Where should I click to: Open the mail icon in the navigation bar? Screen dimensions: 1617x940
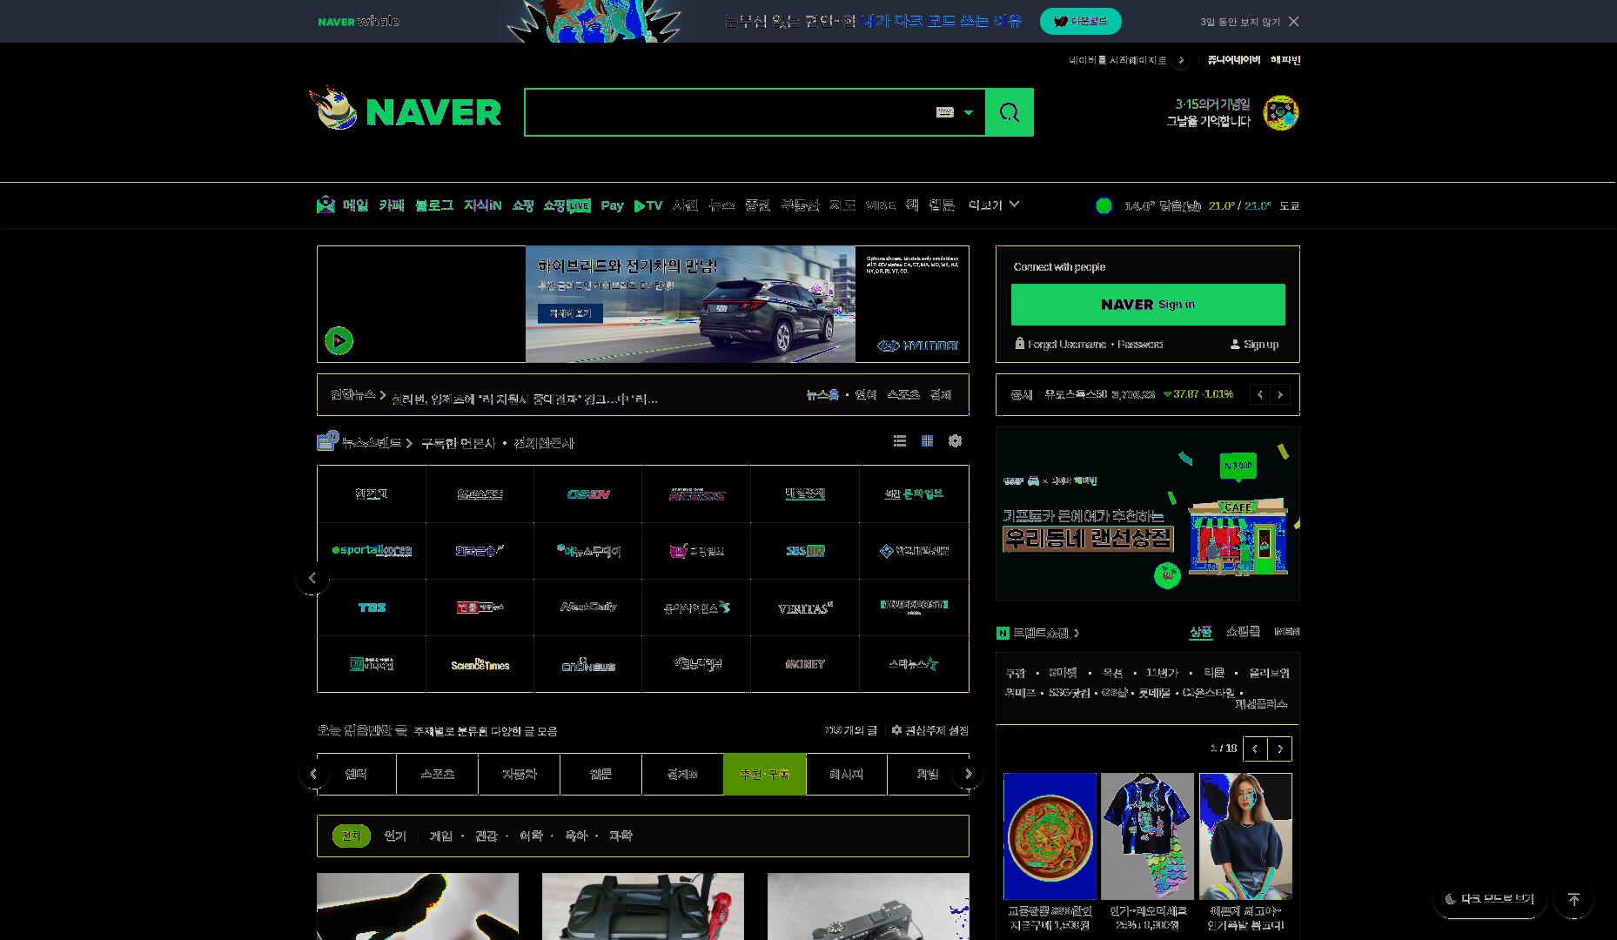325,205
